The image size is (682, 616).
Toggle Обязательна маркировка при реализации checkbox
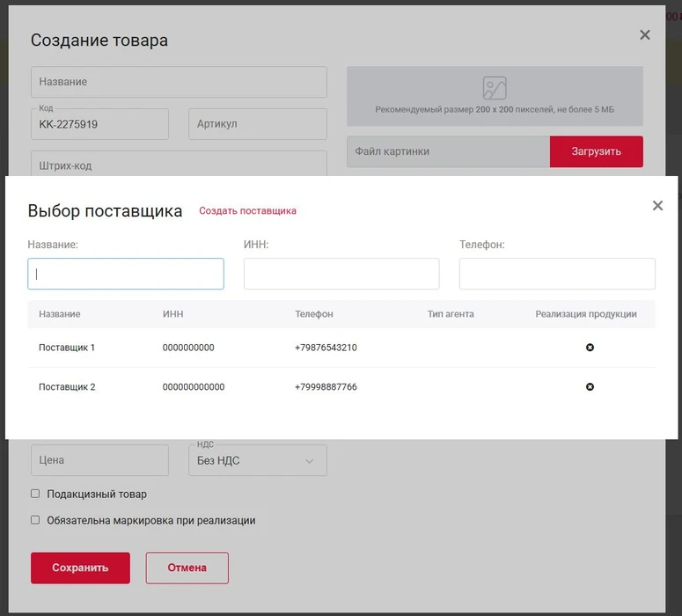[x=35, y=520]
